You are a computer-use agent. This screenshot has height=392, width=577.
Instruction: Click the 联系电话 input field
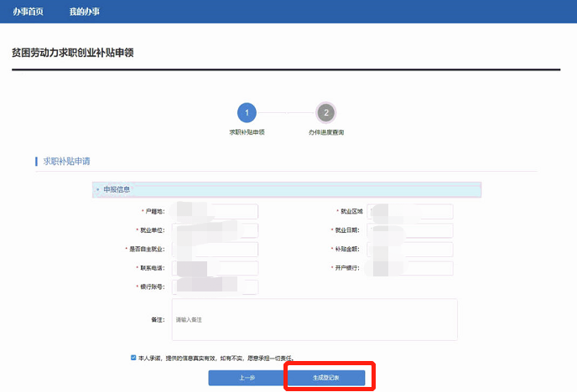[215, 268]
